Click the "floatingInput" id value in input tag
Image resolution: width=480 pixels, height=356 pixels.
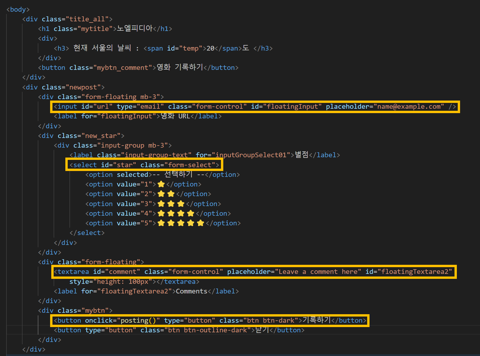click(x=292, y=106)
